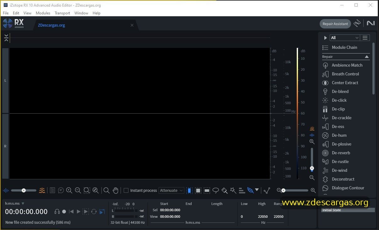Toggle headphone input monitoring
The image size is (379, 230).
[x=57, y=212]
